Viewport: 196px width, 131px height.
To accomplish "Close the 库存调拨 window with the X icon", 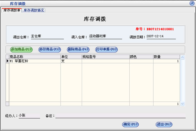I will coord(192,3).
